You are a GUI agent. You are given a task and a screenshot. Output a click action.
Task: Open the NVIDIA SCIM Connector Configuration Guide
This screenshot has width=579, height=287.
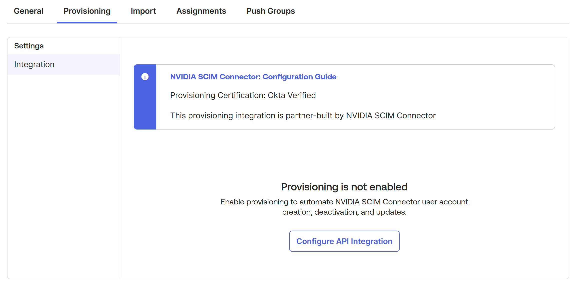253,77
